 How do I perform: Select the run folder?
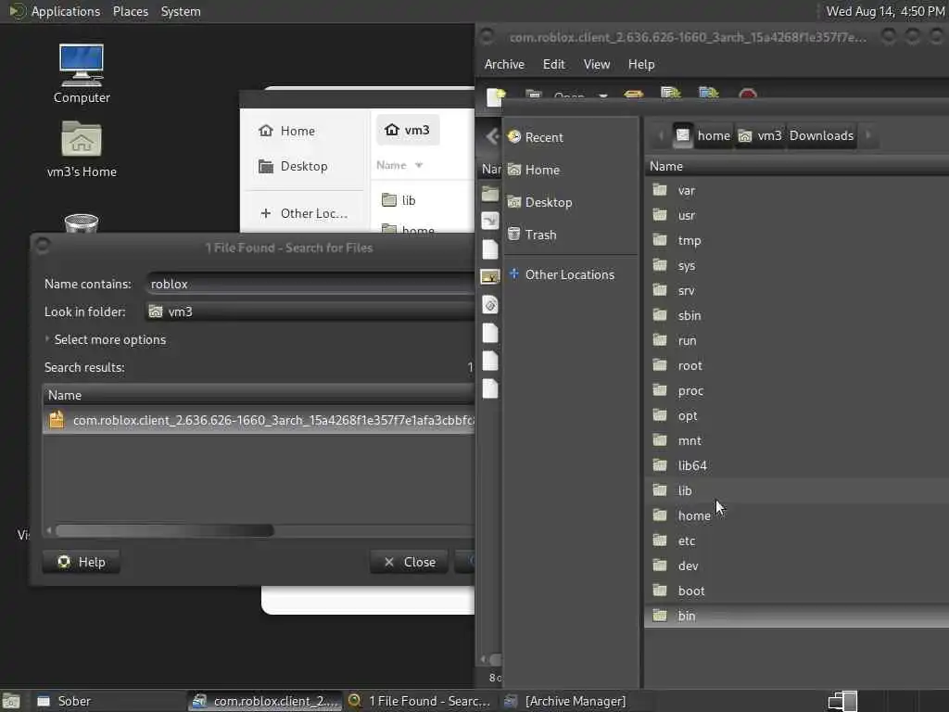tap(796, 340)
